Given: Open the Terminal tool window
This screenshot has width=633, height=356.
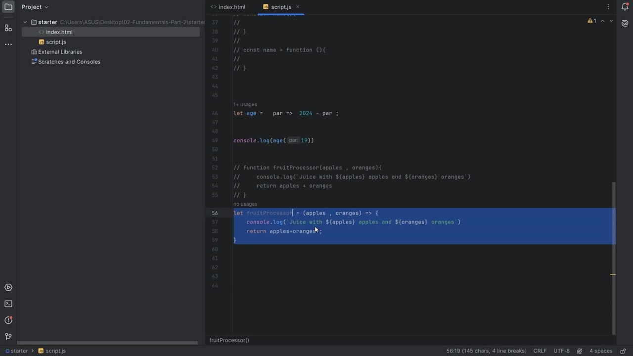Looking at the screenshot, I should 8,304.
